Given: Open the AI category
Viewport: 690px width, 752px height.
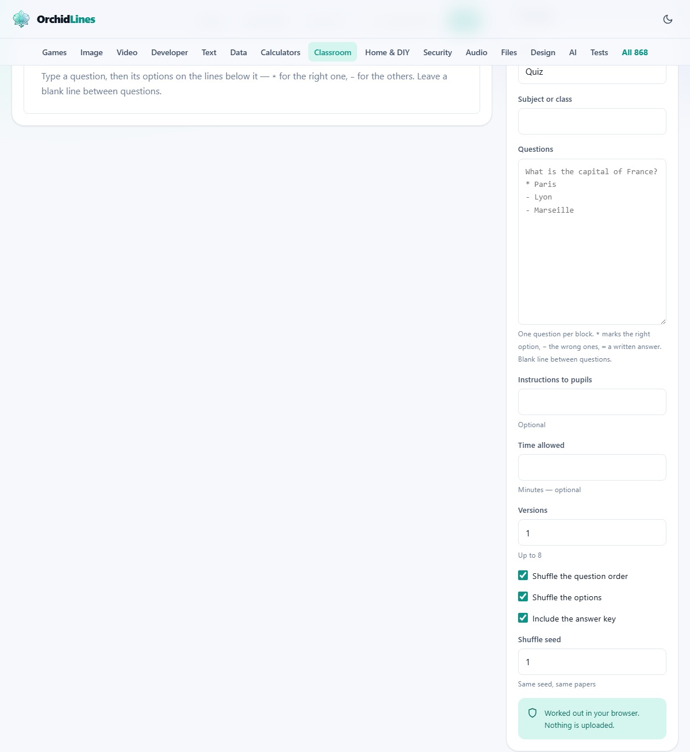Looking at the screenshot, I should 573,52.
